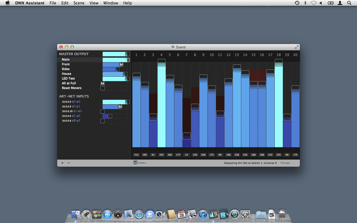Click the channel 7 fader handle
Viewport: 357px width, 223px height.
pos(187,136)
